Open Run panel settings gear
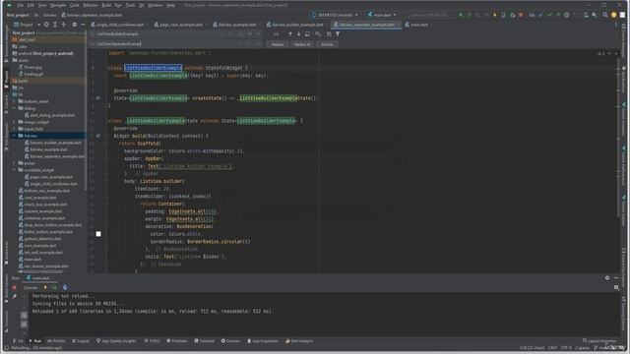The image size is (630, 354). pos(607,277)
